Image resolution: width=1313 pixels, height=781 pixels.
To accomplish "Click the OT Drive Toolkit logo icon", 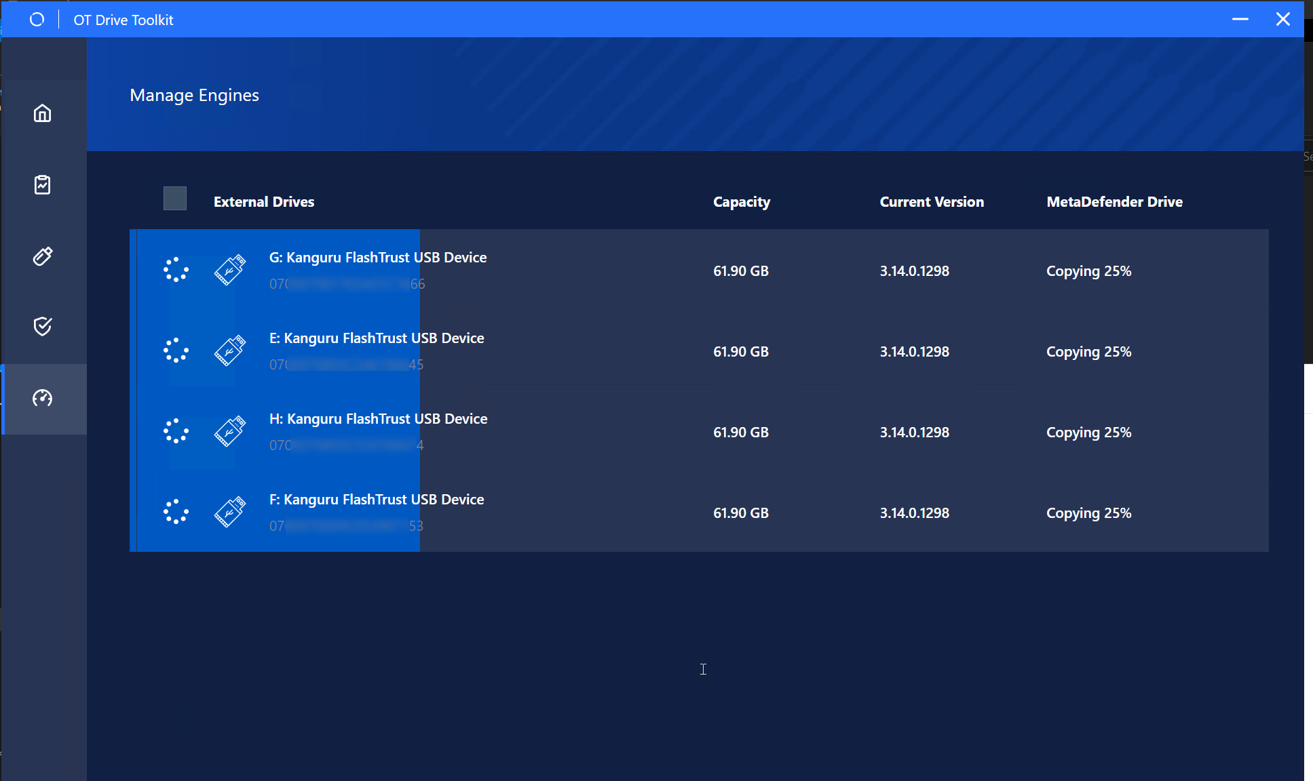I will coord(37,20).
